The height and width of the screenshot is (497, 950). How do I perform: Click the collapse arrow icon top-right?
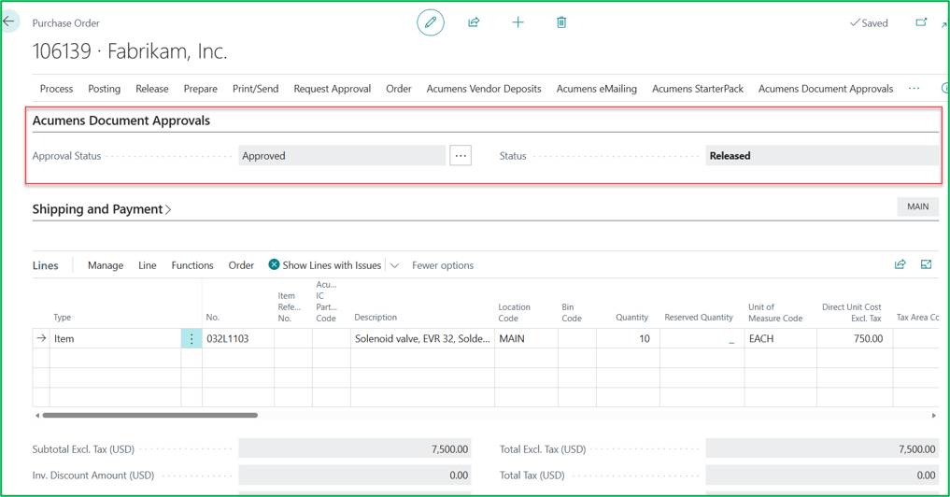944,25
